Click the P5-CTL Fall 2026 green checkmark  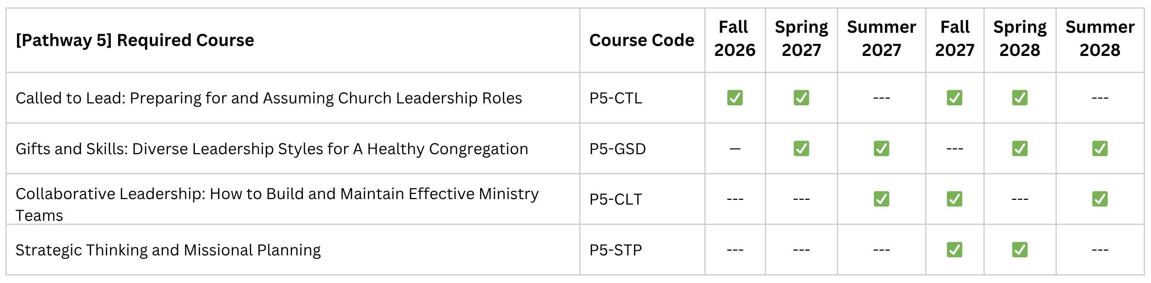tap(735, 98)
